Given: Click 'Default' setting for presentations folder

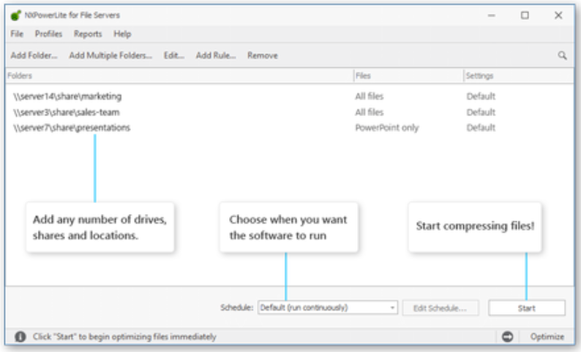Looking at the screenshot, I should (481, 128).
